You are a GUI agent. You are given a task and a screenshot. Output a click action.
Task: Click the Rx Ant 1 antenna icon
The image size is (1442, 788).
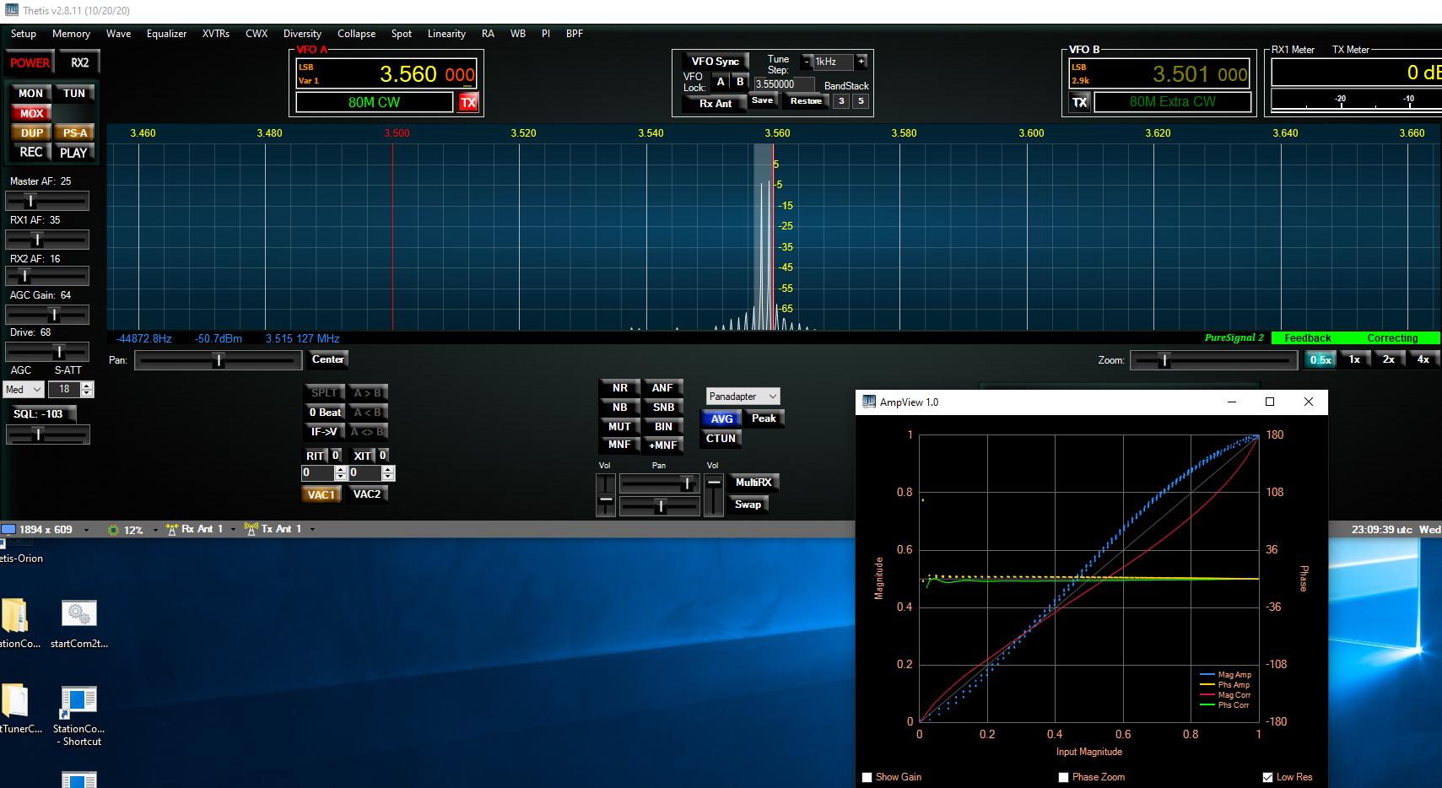pos(172,529)
